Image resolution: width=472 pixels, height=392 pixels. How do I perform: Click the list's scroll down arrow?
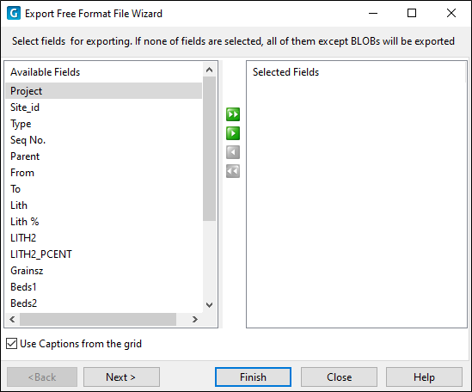click(x=209, y=305)
